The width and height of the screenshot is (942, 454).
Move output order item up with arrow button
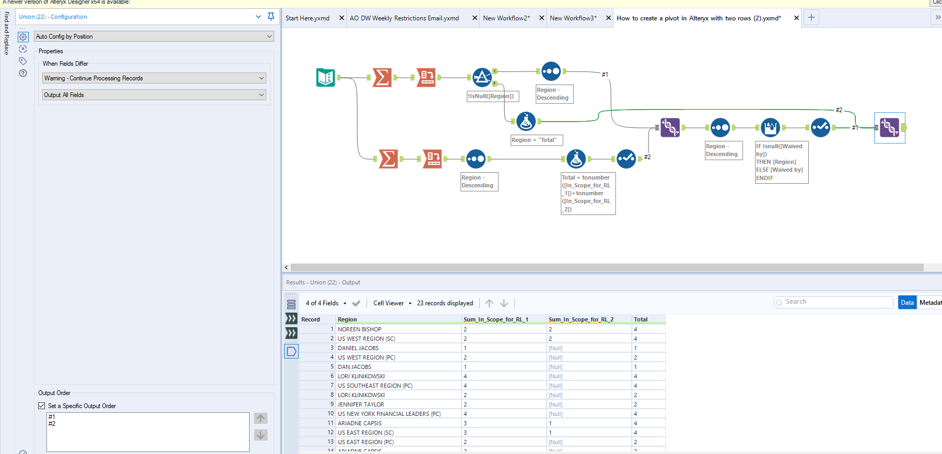click(261, 419)
